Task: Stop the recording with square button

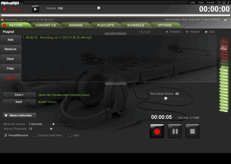Action: click(x=192, y=131)
